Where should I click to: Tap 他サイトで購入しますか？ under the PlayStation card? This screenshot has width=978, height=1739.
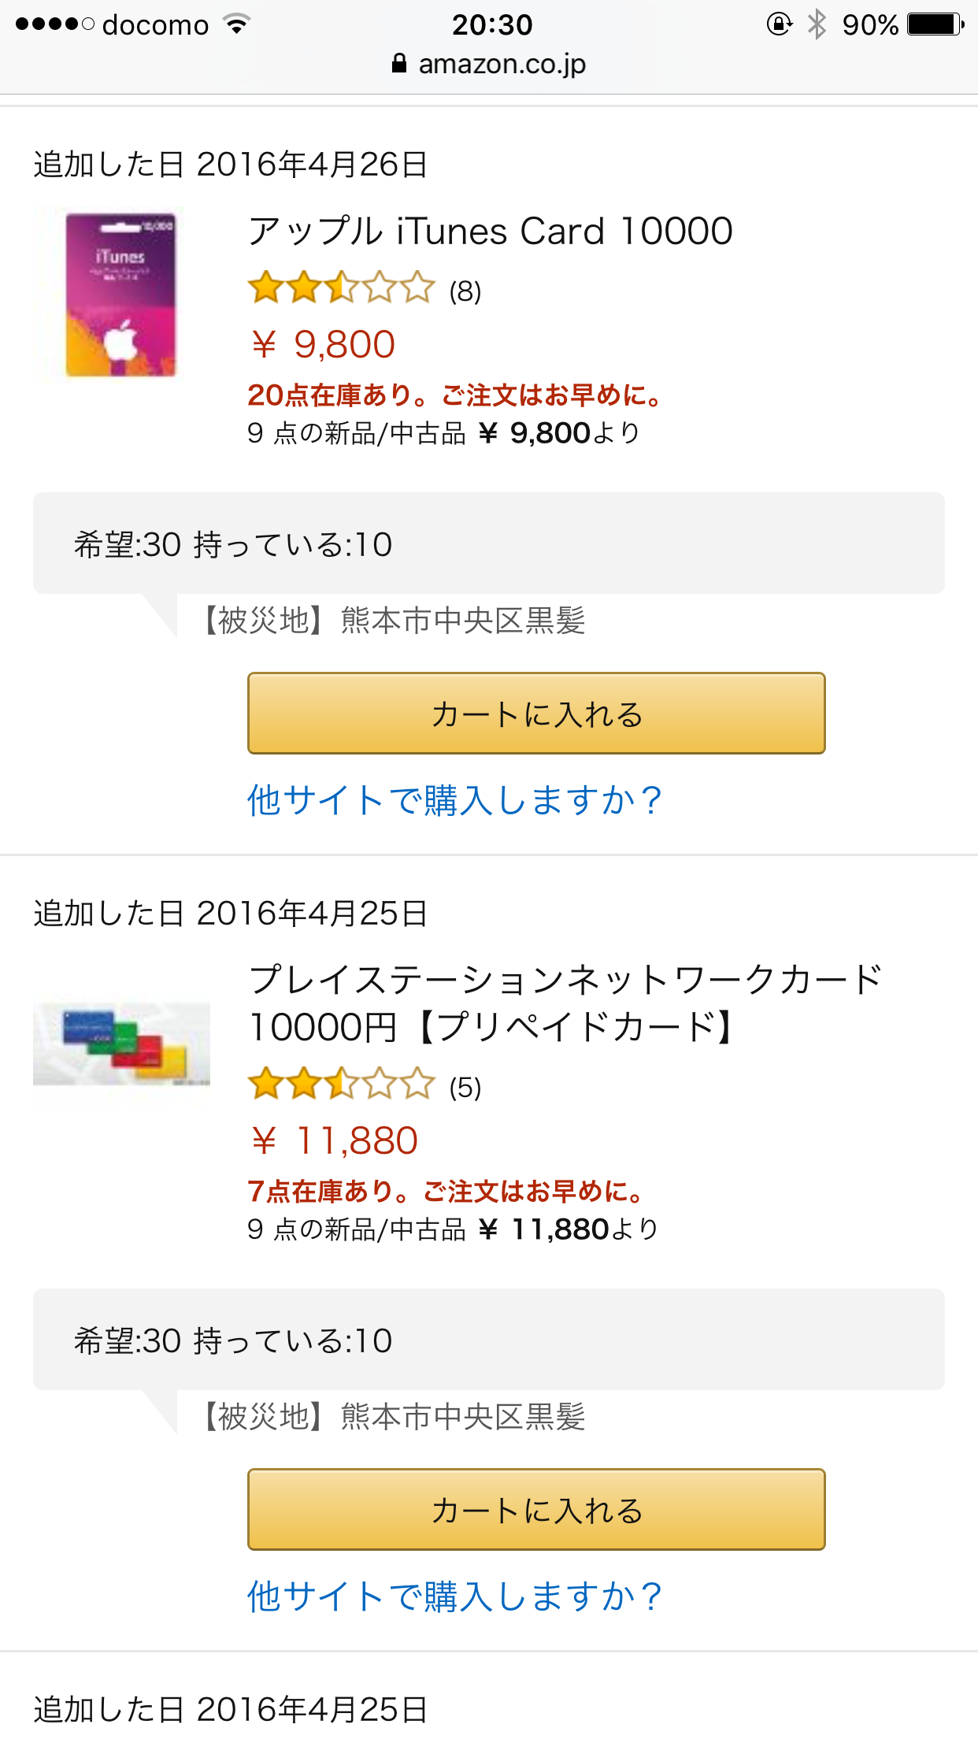[x=454, y=1596]
